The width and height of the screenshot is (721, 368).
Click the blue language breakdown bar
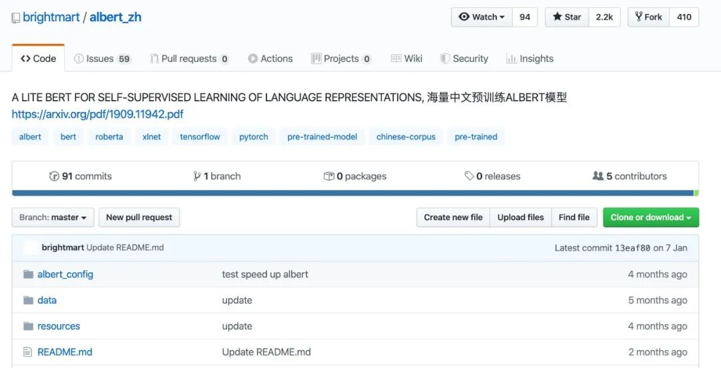pyautogui.click(x=352, y=193)
